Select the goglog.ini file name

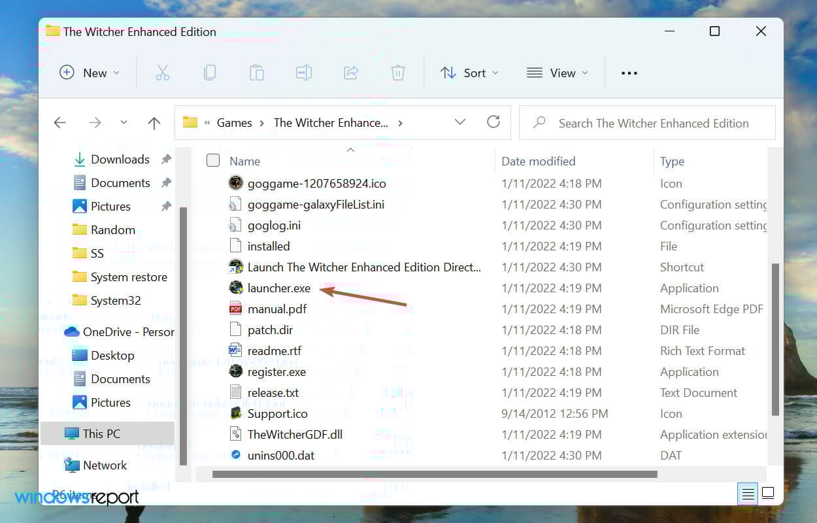click(x=274, y=226)
